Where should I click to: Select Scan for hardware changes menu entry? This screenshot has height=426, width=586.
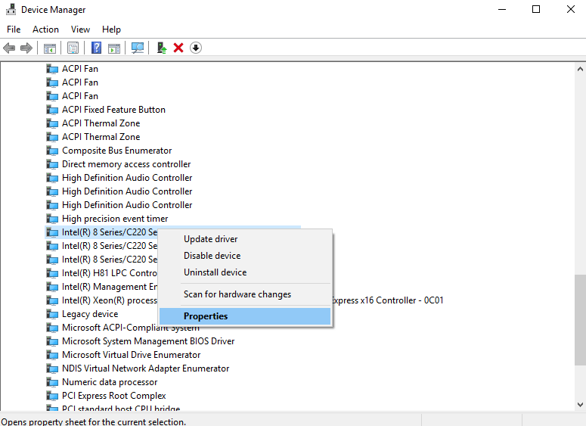click(x=237, y=294)
